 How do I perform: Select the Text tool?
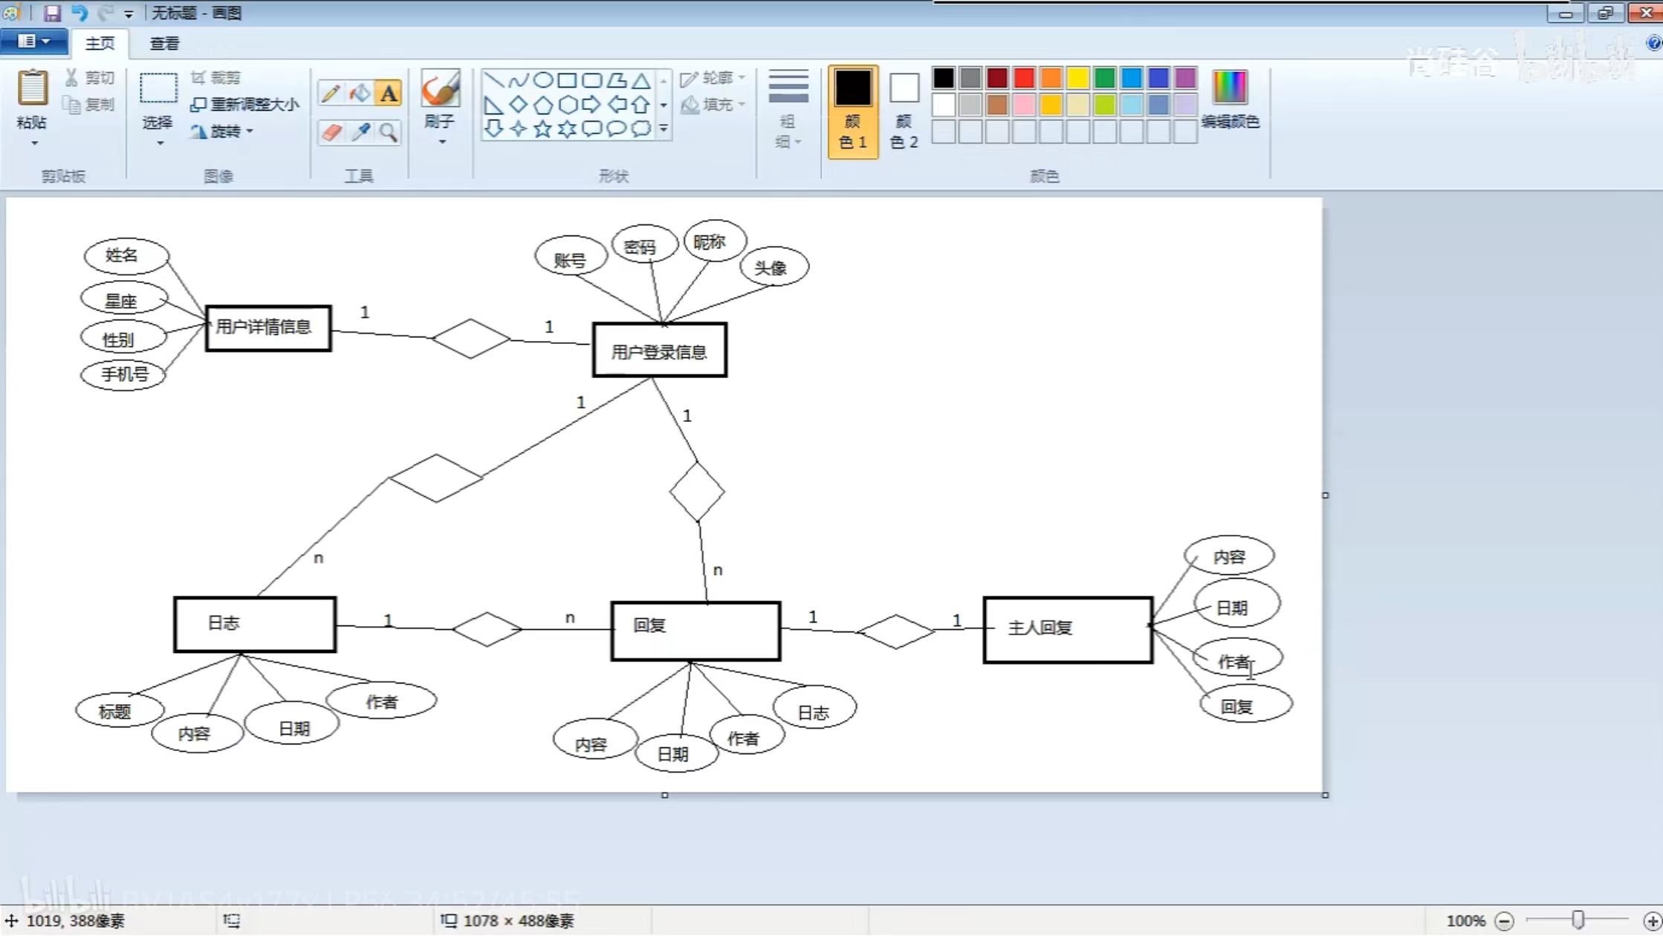point(389,94)
